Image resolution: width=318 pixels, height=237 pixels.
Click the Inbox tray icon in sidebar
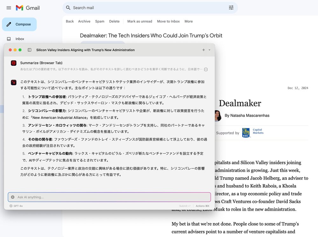click(9, 39)
